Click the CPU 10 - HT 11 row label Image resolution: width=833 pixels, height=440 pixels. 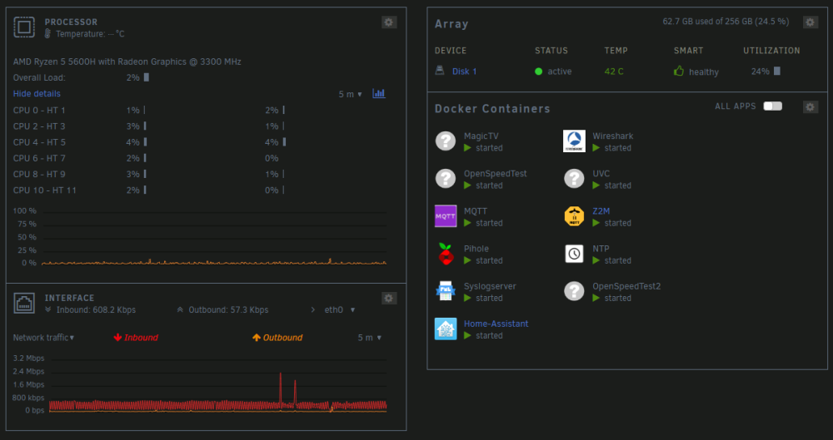pyautogui.click(x=45, y=190)
